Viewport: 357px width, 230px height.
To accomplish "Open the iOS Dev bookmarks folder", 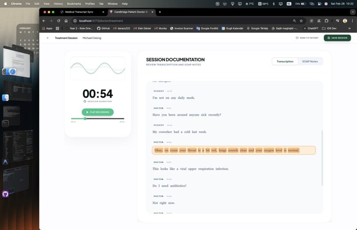I will tap(329, 28).
